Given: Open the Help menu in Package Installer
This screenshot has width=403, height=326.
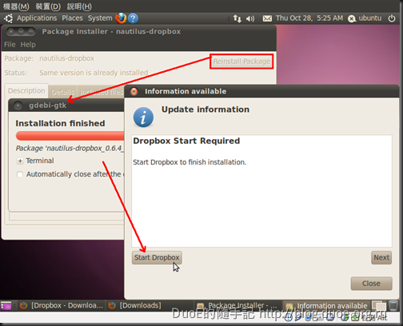Looking at the screenshot, I should click(x=28, y=45).
